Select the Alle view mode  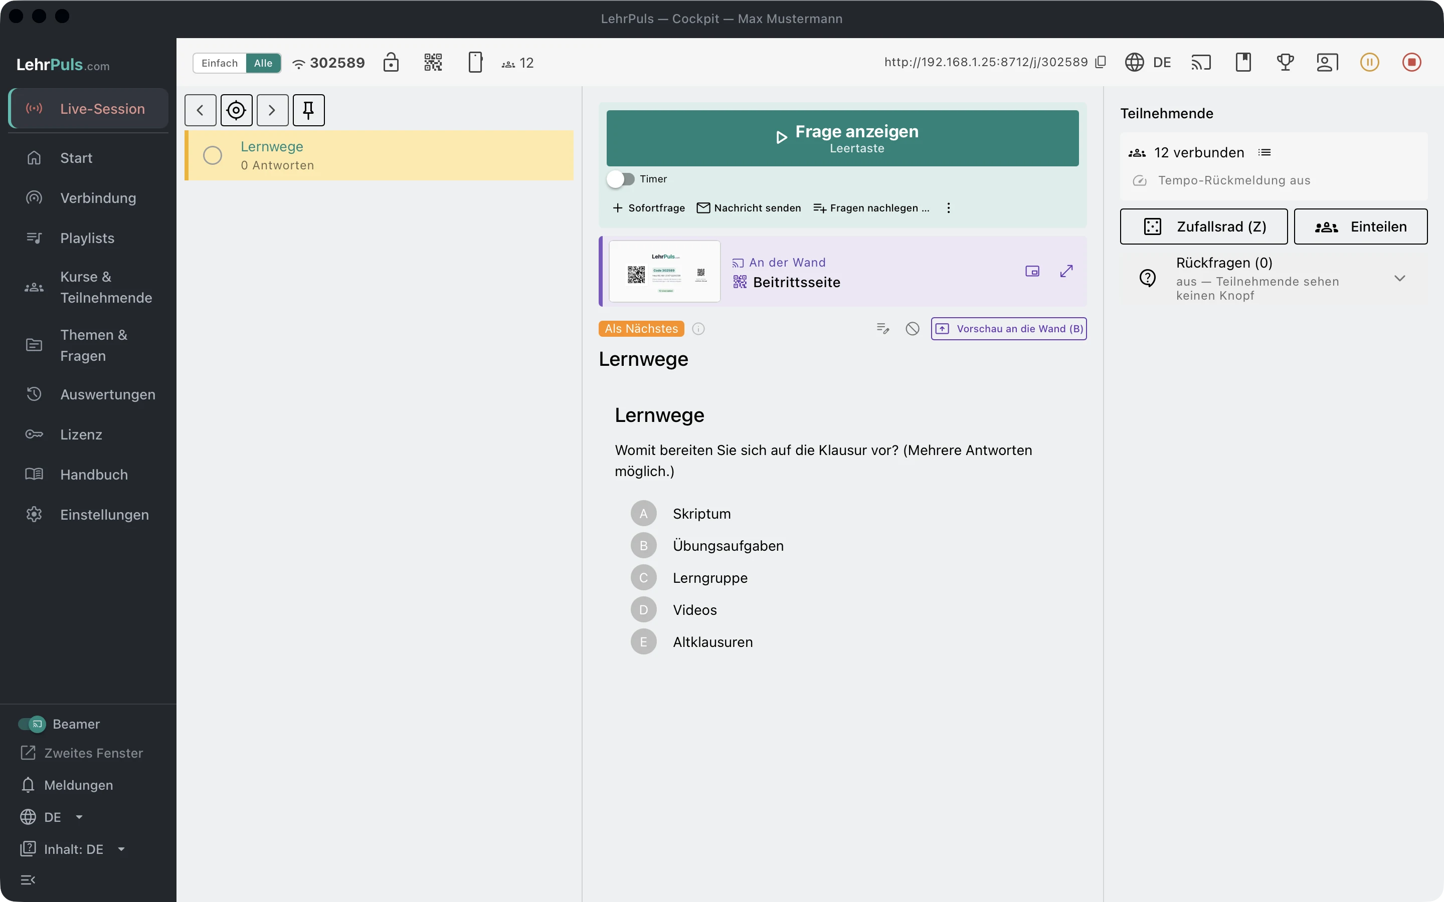pos(263,63)
